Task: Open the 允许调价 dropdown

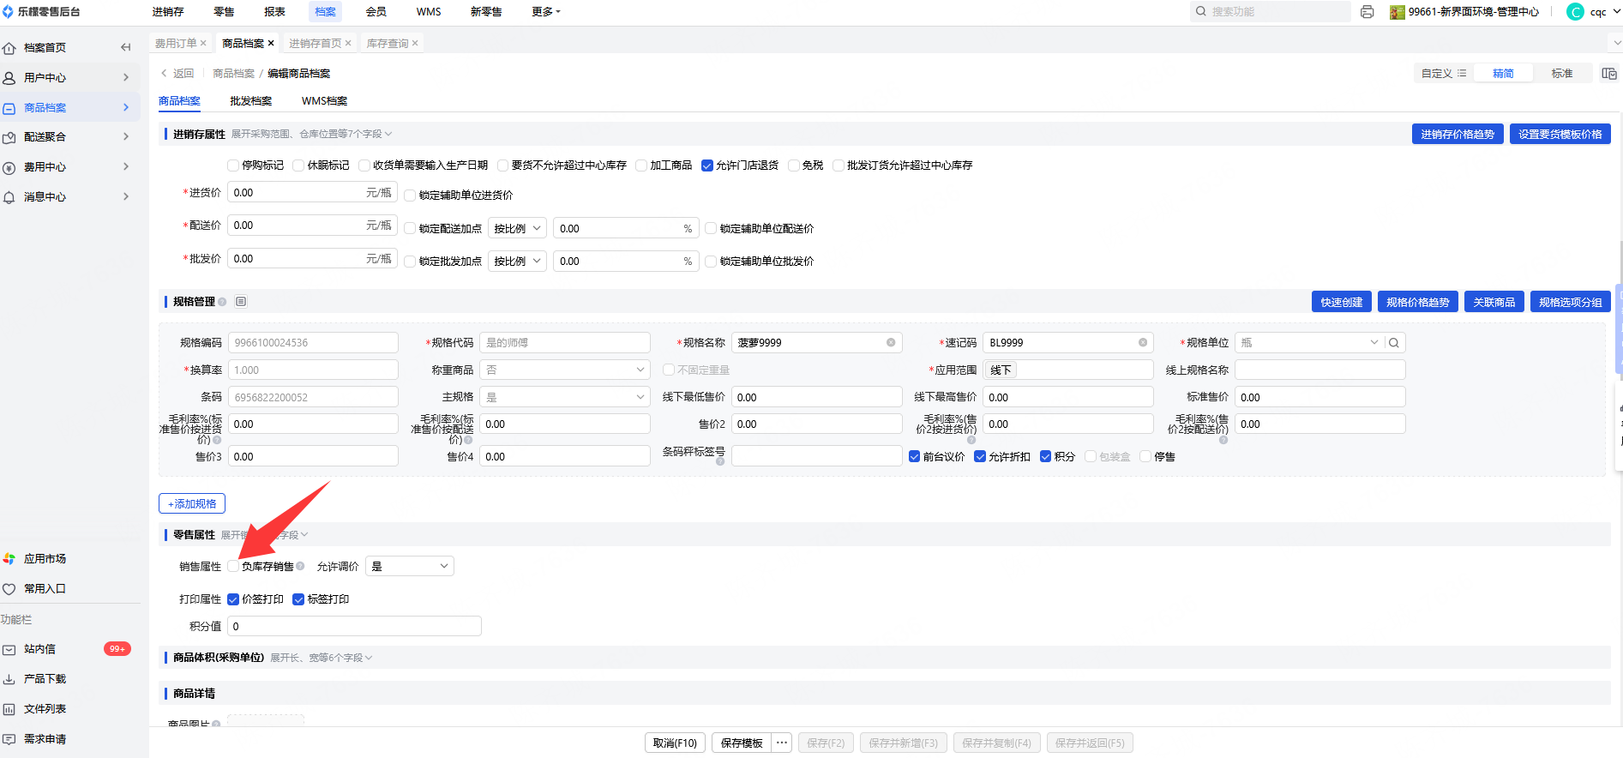Action: (410, 567)
